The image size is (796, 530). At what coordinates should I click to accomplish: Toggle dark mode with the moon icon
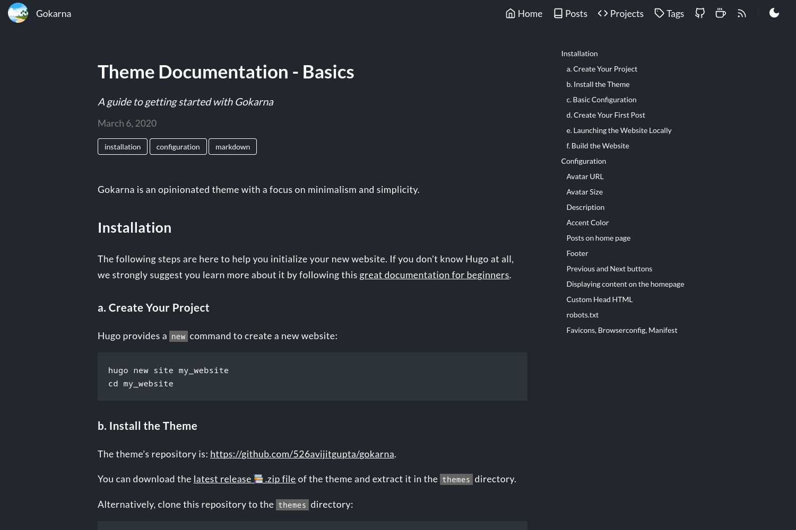coord(774,13)
